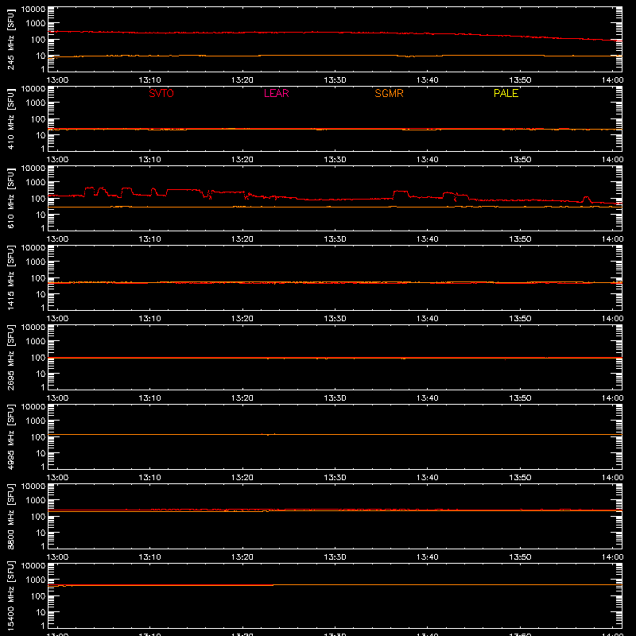Click 13:40 label below the 245 MHz plot
The image size is (636, 636).
point(427,80)
